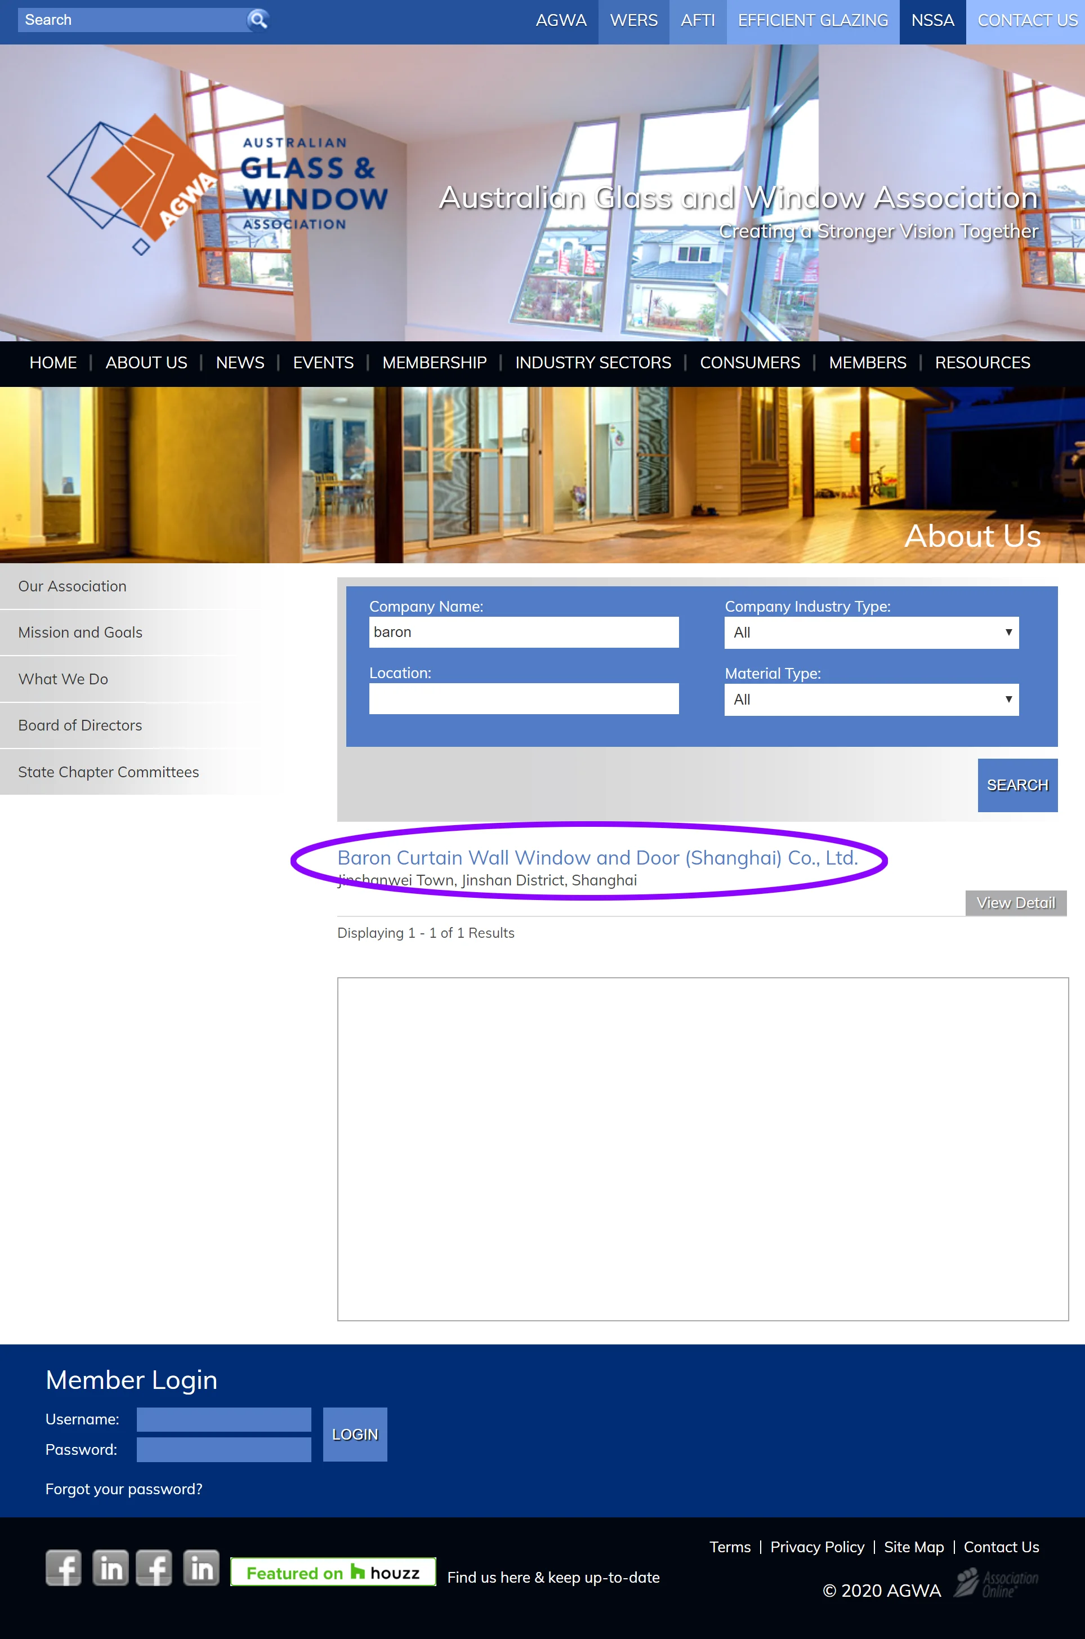The height and width of the screenshot is (1639, 1085).
Task: Click the View Detail button
Action: pyautogui.click(x=1015, y=902)
